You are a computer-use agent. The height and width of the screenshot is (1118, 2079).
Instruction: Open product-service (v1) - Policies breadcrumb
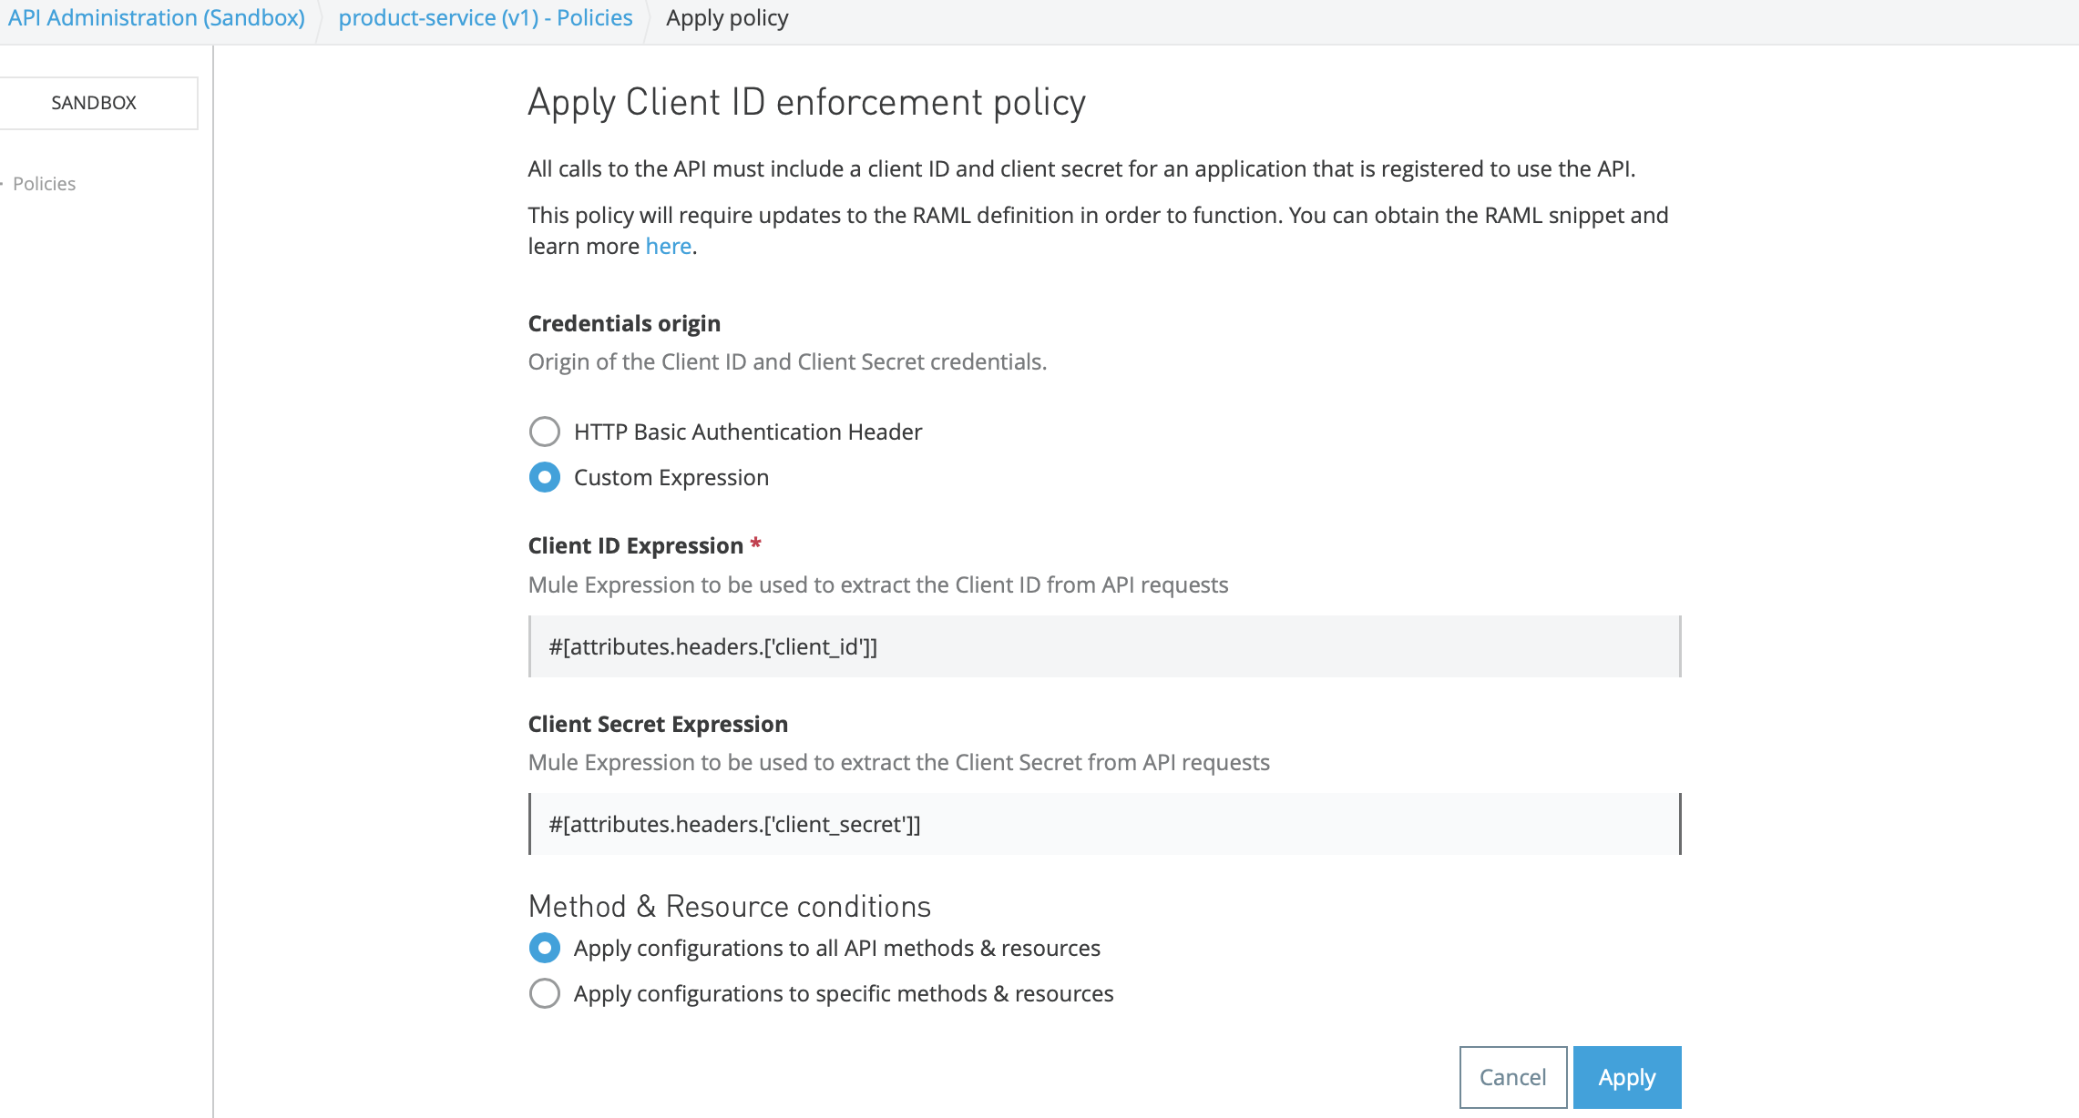[485, 18]
